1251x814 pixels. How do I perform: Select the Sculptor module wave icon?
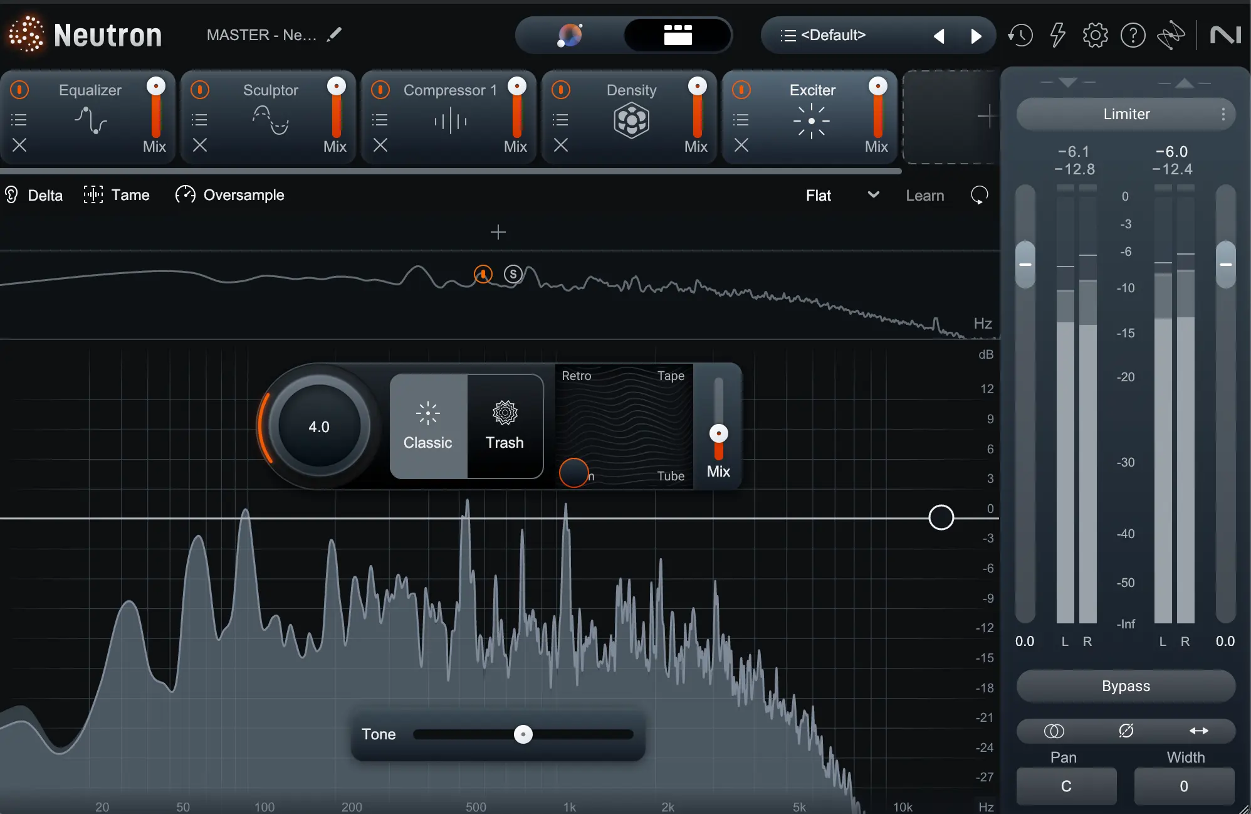tap(271, 120)
